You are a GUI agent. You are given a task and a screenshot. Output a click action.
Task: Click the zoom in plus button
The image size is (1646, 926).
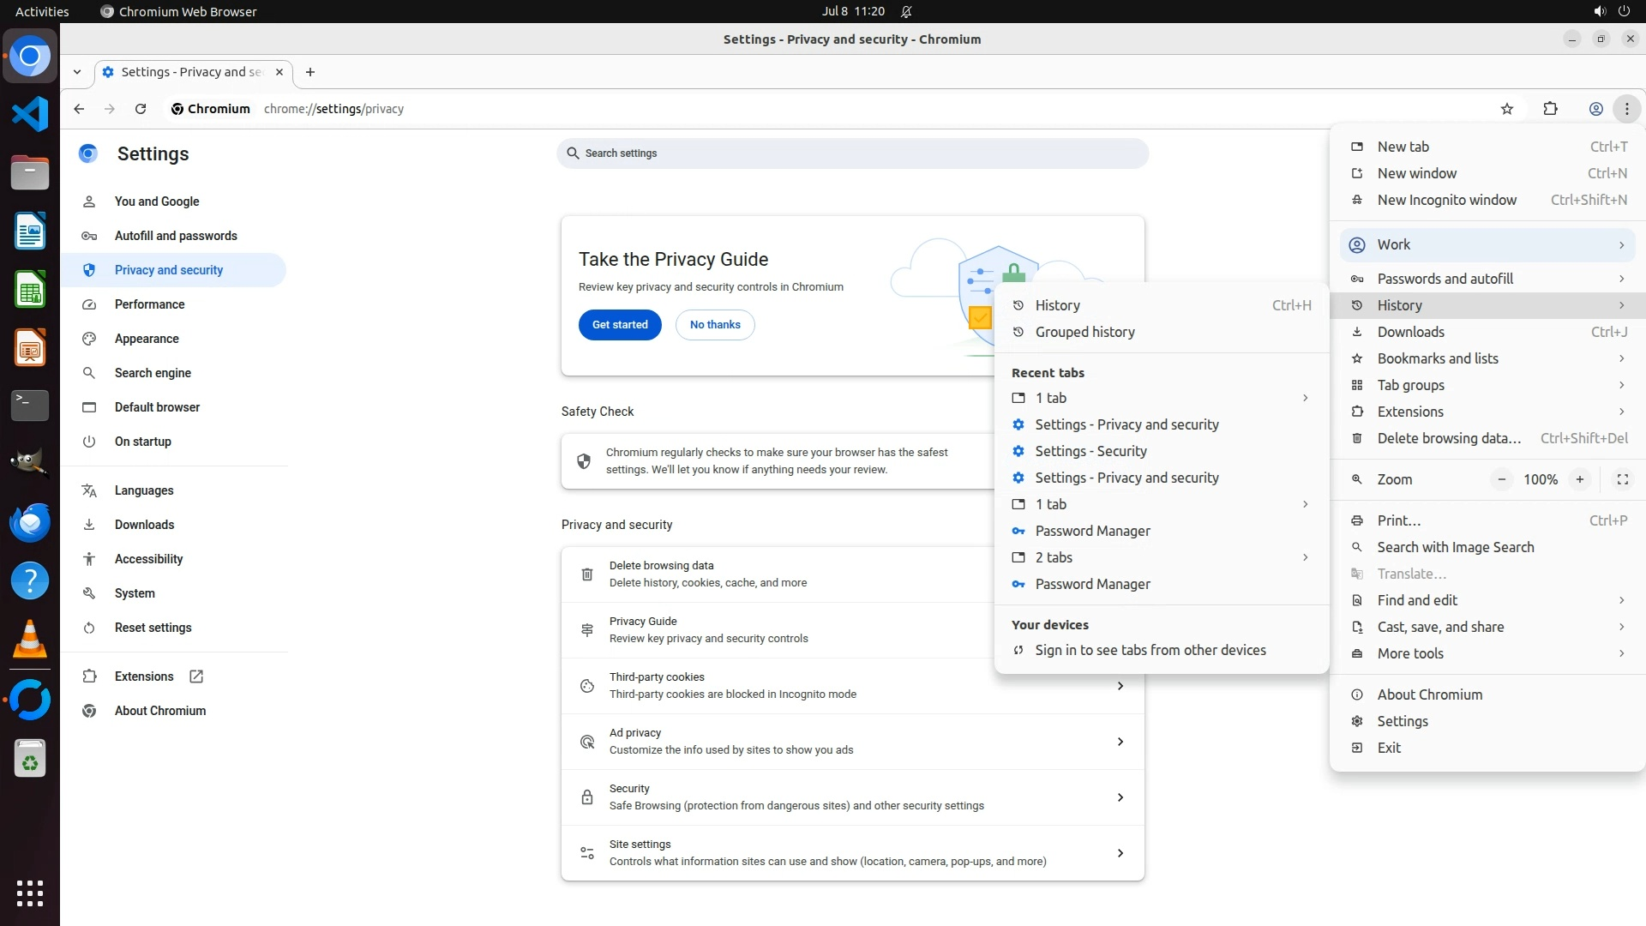click(1579, 479)
